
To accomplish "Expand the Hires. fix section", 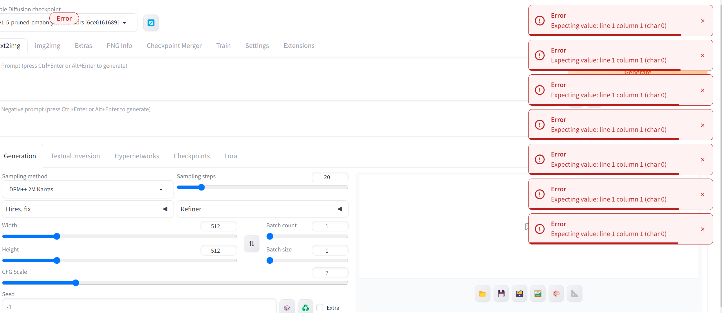I will point(165,209).
